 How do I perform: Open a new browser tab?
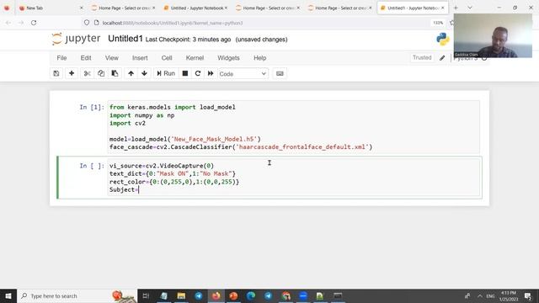tap(456, 8)
